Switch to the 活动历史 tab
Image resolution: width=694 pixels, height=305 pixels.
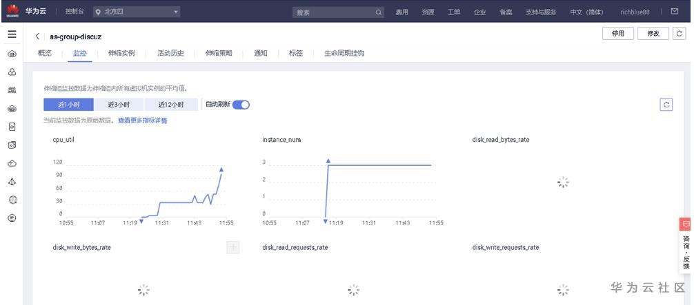coord(170,53)
